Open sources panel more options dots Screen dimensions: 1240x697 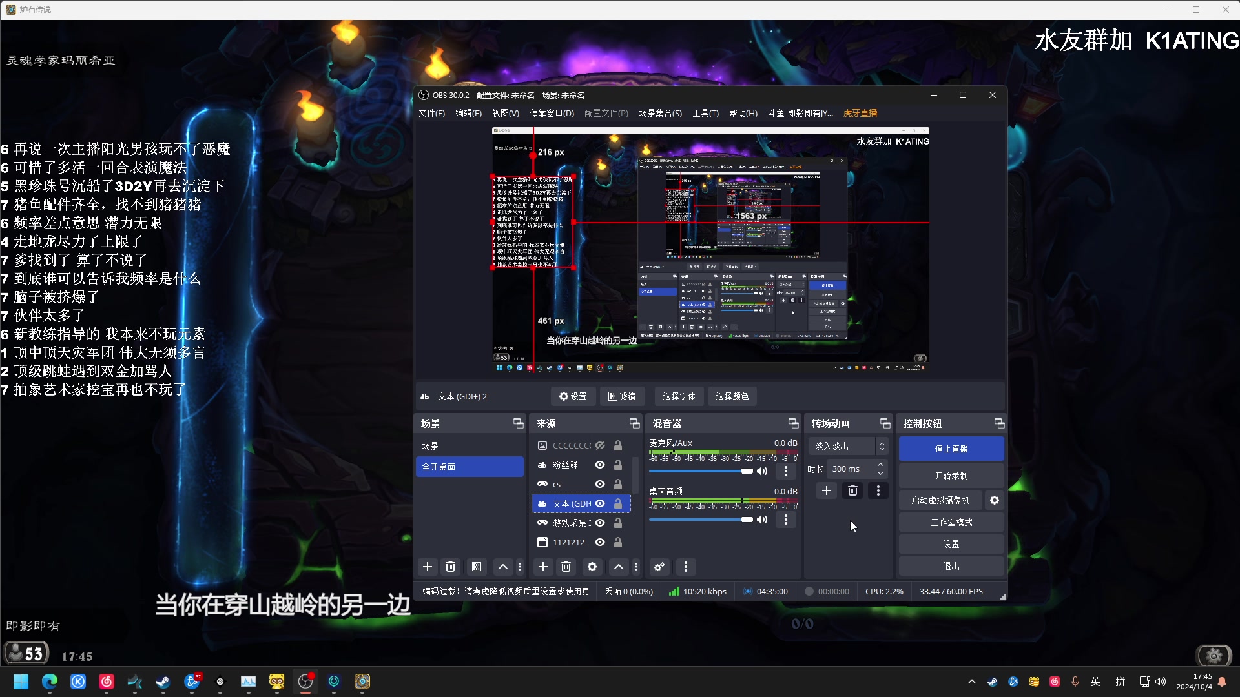click(636, 567)
